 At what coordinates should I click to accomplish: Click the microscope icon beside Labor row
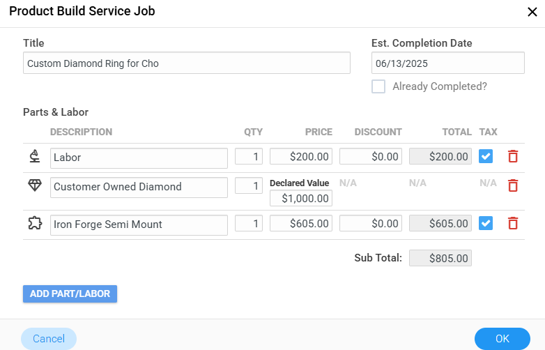[34, 157]
